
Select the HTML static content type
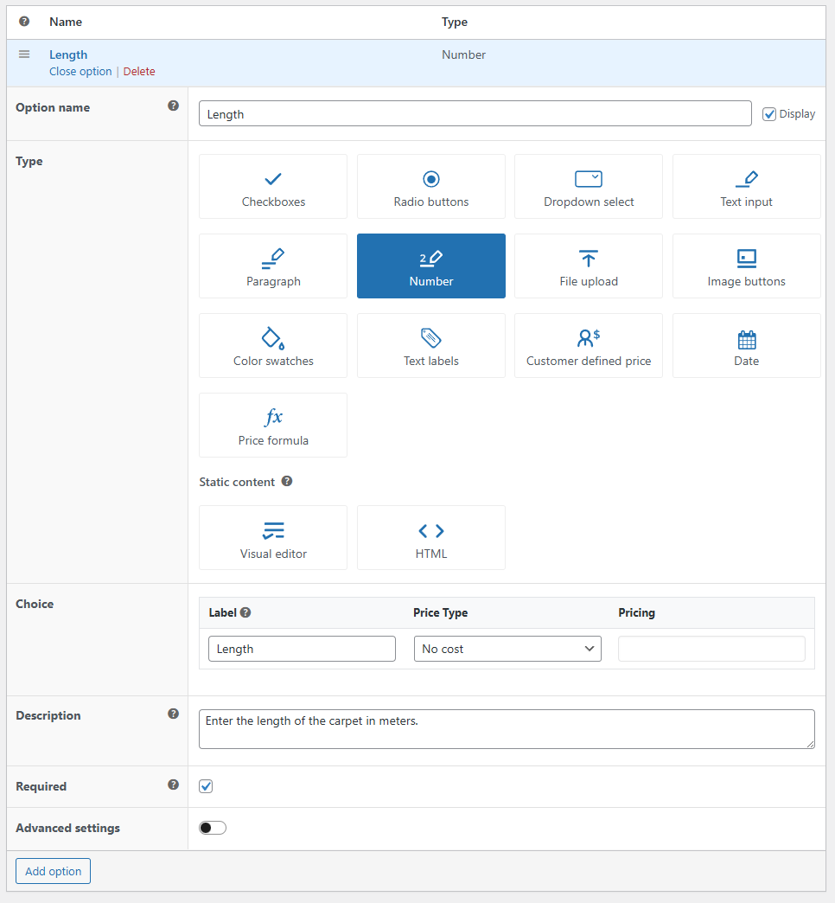pos(431,537)
